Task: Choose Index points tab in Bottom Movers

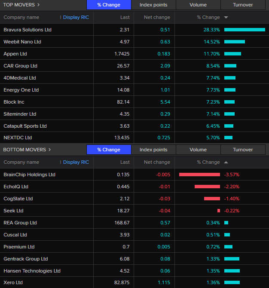Action: (153, 150)
